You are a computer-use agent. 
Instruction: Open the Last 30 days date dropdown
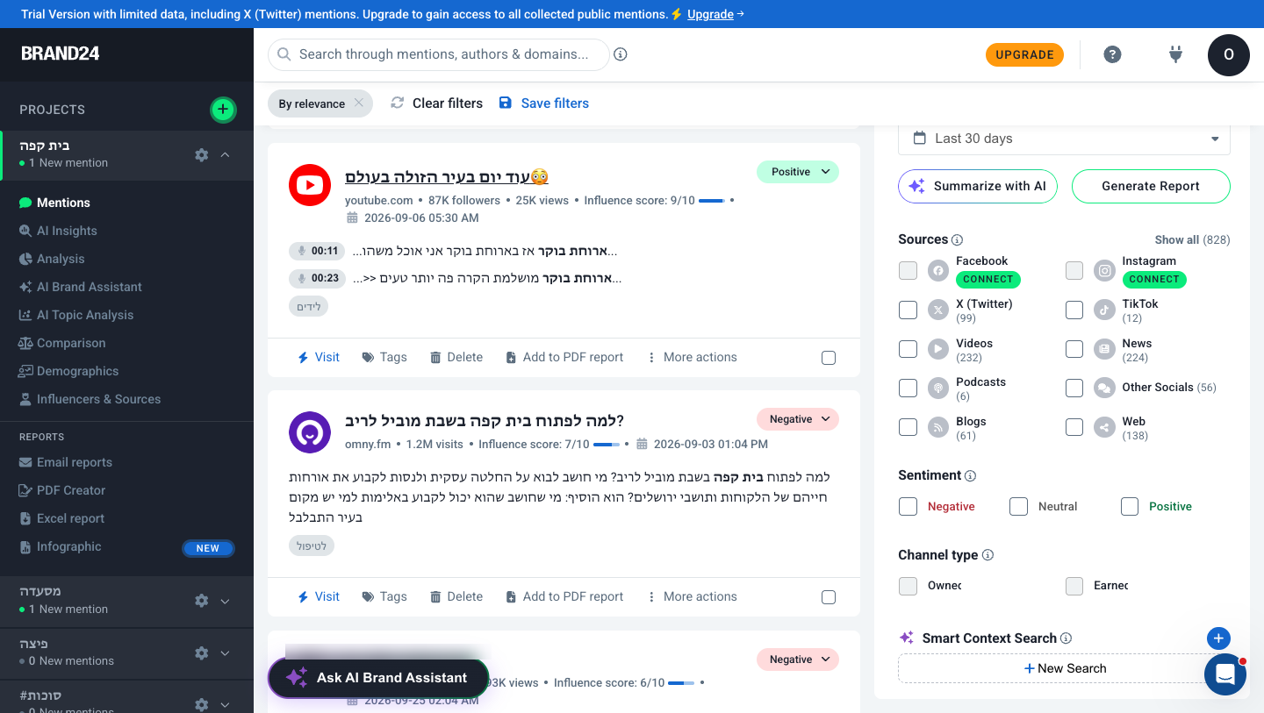coord(1064,139)
